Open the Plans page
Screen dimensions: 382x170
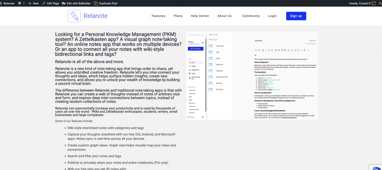(178, 16)
